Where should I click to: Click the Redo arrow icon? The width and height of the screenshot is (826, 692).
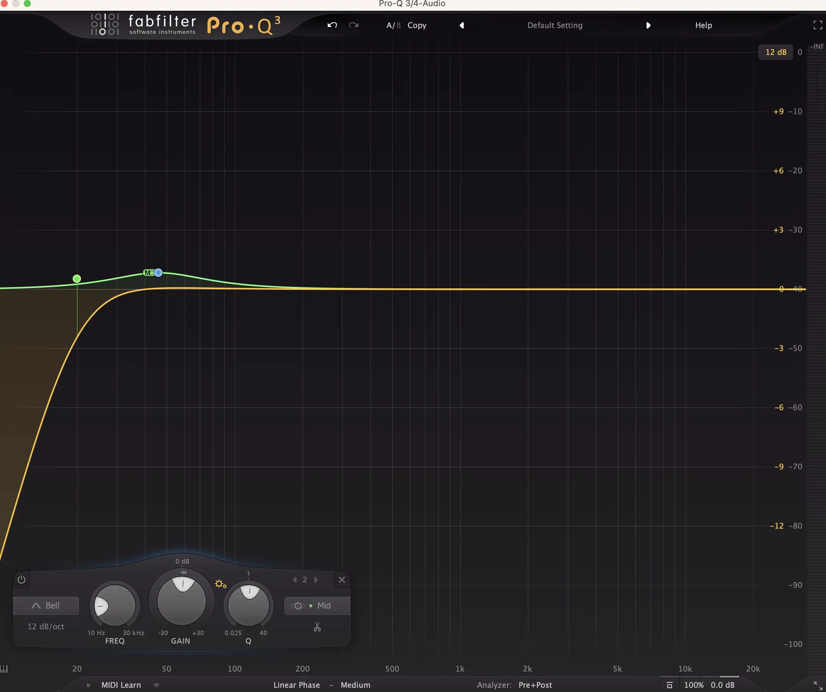tap(353, 25)
